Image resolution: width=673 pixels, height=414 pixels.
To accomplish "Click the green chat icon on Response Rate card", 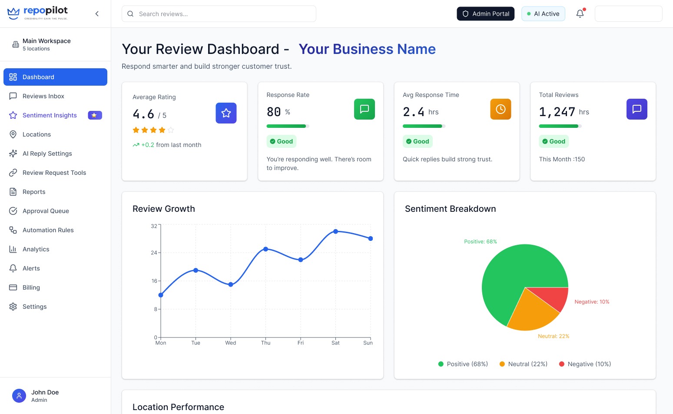I will click(x=364, y=109).
